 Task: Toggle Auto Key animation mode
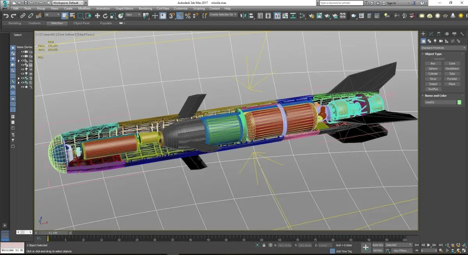click(378, 245)
